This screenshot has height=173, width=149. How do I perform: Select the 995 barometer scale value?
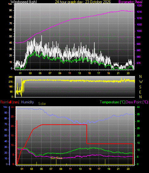pyautogui.click(x=139, y=38)
